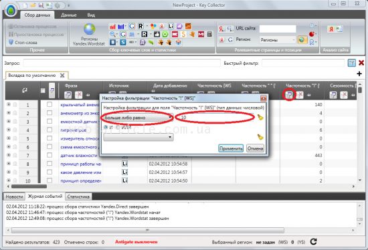This screenshot has height=250, width=368.
Task: Expand the Регионы dropdown in ribbon
Action: point(277,40)
